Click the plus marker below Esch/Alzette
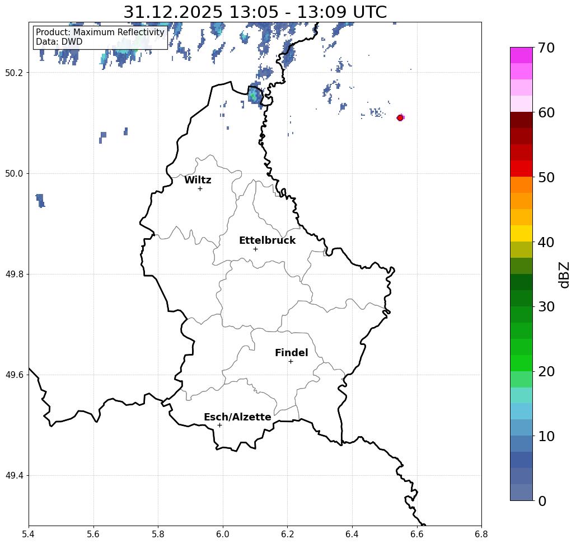 [x=219, y=425]
